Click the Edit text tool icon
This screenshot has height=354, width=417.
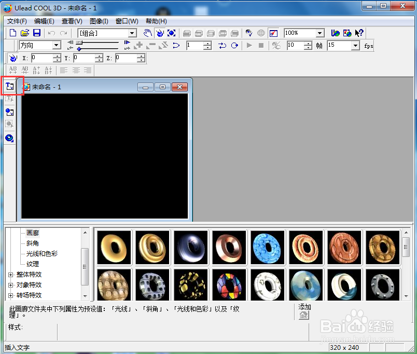coord(9,99)
